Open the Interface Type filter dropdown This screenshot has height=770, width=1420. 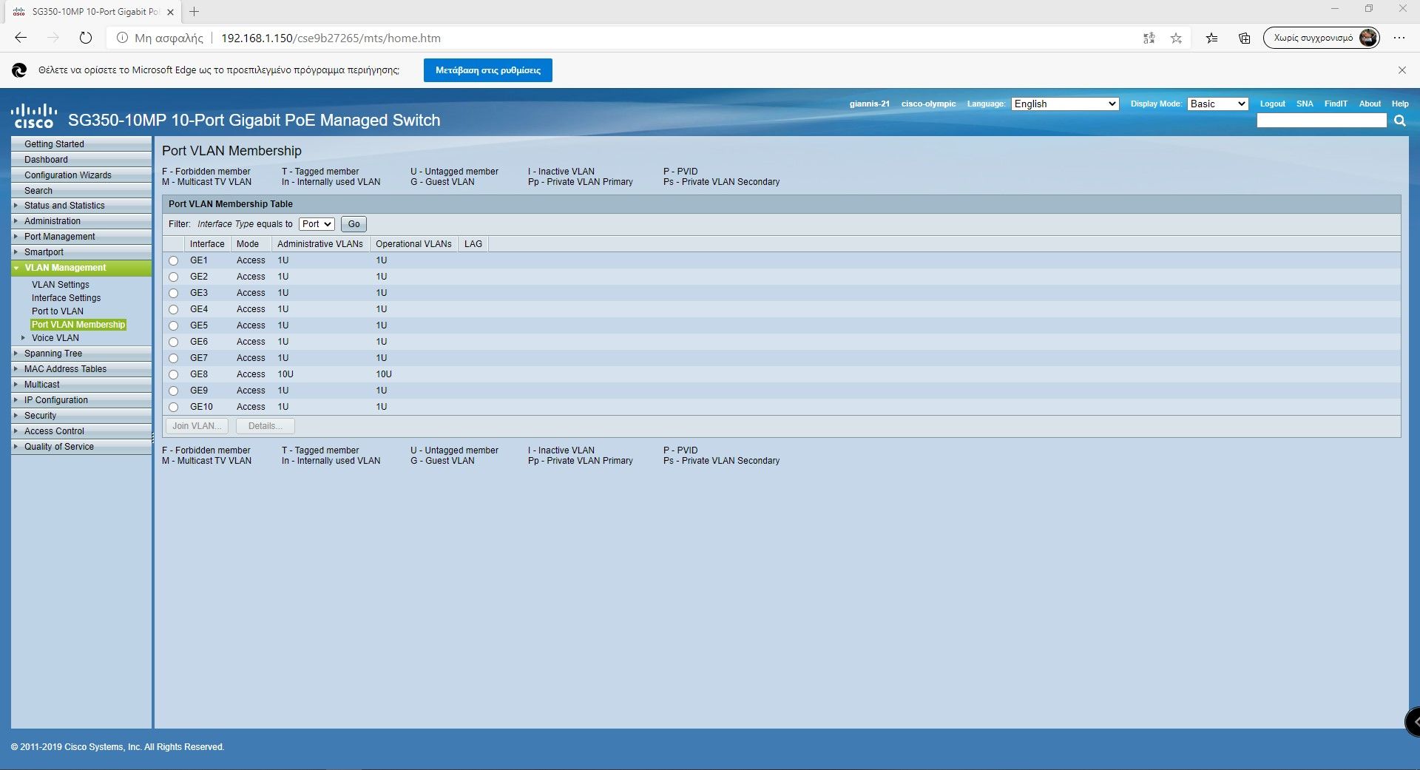click(x=317, y=224)
